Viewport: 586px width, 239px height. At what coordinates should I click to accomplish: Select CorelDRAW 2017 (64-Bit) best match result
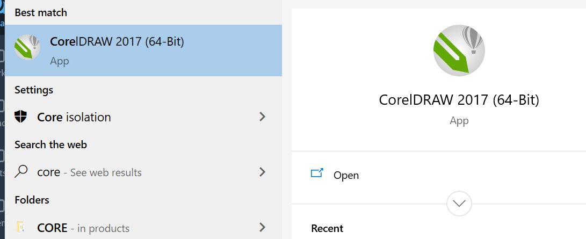click(143, 50)
